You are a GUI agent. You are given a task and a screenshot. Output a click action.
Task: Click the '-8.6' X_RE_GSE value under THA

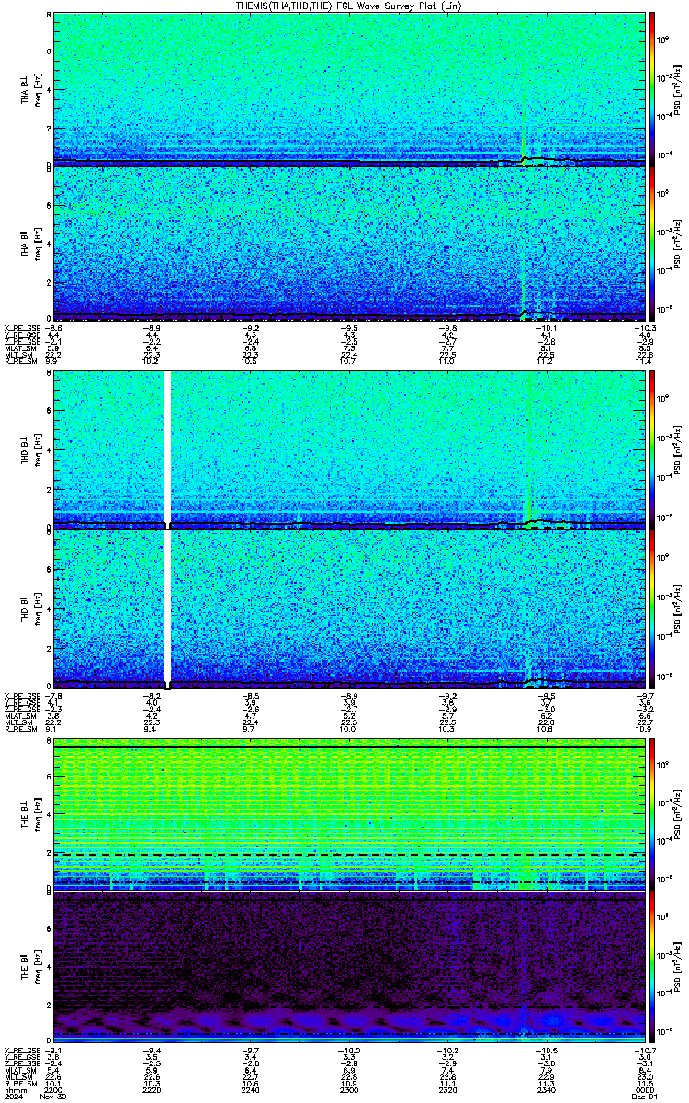(x=54, y=328)
